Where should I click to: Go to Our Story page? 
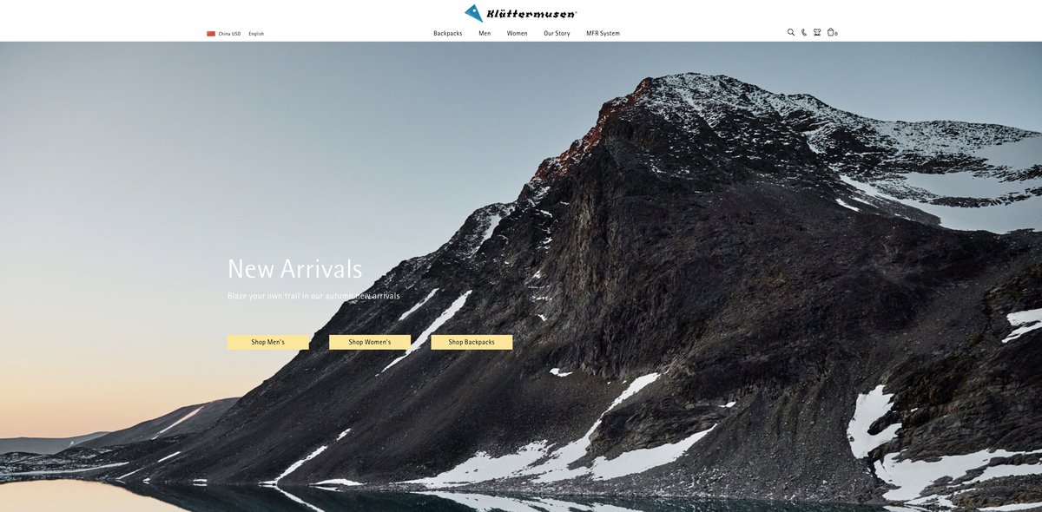[557, 34]
